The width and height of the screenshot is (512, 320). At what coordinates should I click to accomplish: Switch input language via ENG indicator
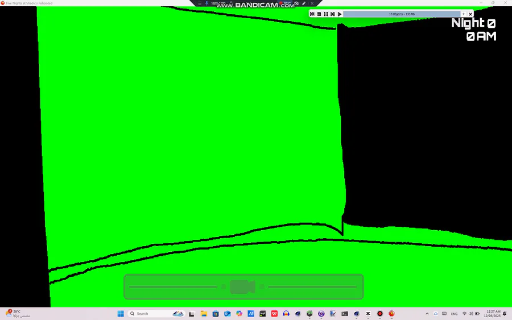454,314
